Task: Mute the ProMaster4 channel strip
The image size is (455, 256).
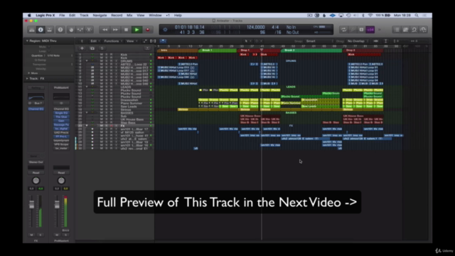Action: (x=57, y=235)
